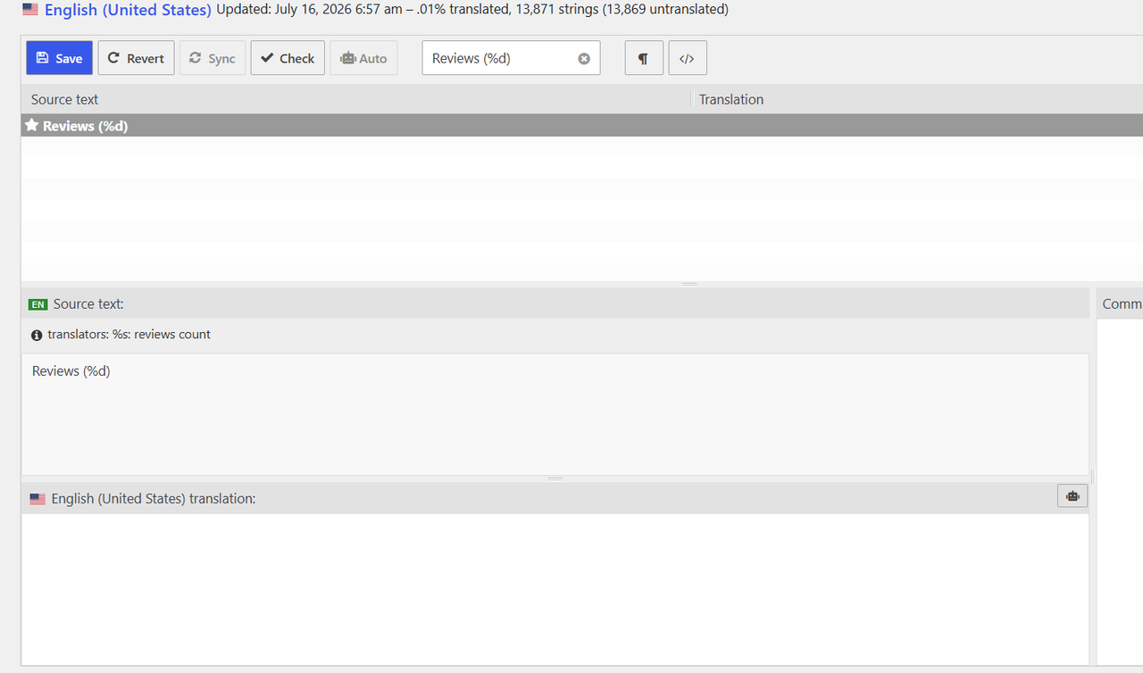Save the translation file
This screenshot has width=1143, height=673.
59,58
